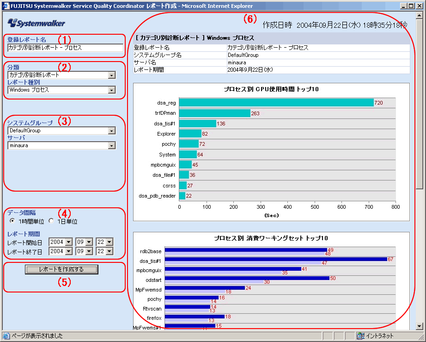Click the dsa_pdb_reader process label
The height and width of the screenshot is (342, 426).
(x=157, y=196)
